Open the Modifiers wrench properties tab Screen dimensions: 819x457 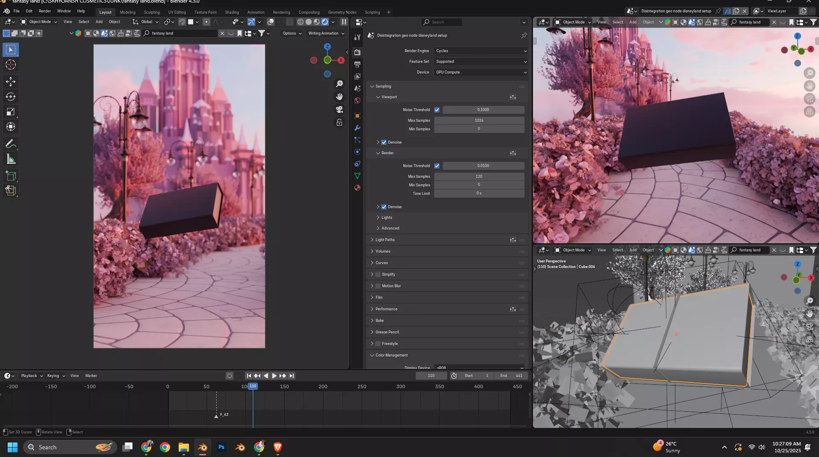[357, 128]
